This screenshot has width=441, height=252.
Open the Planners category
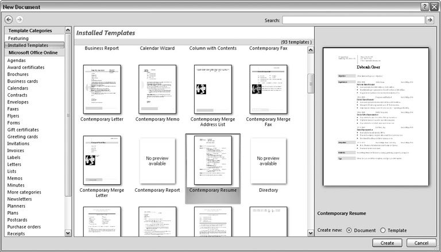(x=16, y=206)
